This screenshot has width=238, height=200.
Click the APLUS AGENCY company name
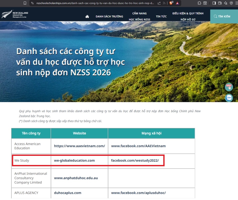[x=26, y=193]
